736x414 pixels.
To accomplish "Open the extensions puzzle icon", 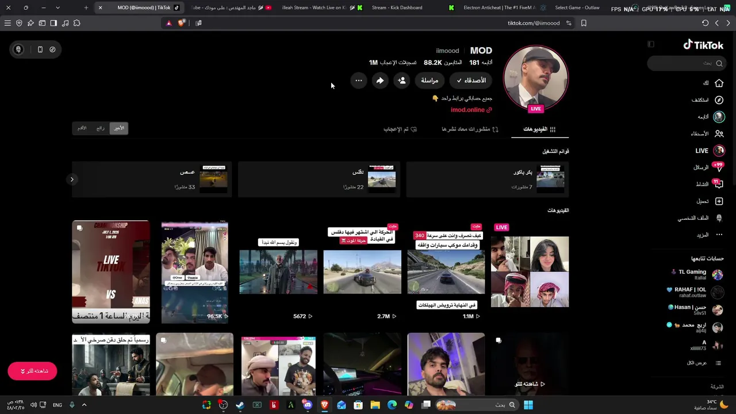I will click(x=76, y=23).
